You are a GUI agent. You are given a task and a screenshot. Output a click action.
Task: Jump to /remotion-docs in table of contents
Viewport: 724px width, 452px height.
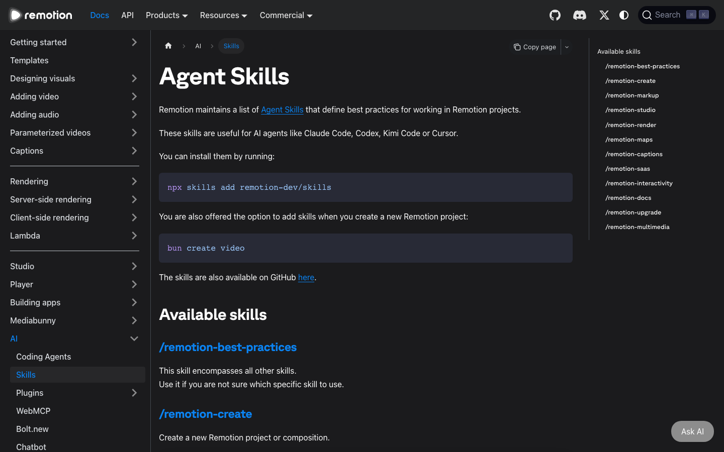pos(628,197)
